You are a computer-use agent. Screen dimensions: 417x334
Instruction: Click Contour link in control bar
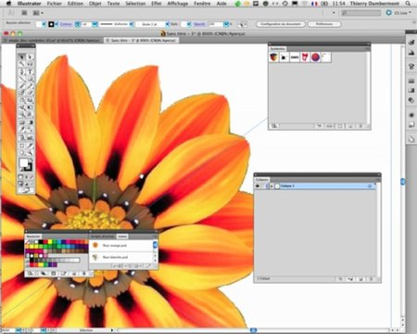[66, 24]
